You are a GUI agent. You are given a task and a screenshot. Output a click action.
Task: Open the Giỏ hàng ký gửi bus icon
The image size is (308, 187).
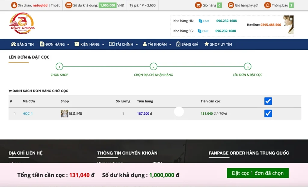tap(231, 5)
